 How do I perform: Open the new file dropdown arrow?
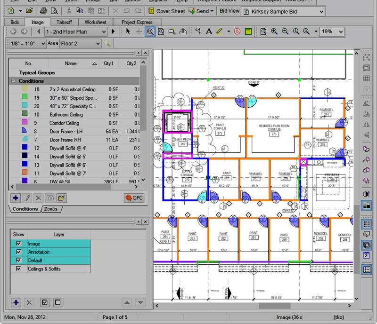[x=20, y=11]
